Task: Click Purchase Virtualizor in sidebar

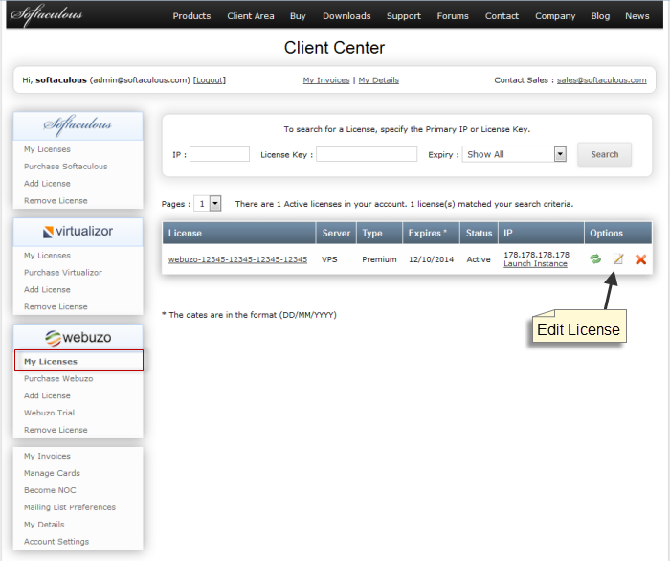Action: tap(63, 273)
